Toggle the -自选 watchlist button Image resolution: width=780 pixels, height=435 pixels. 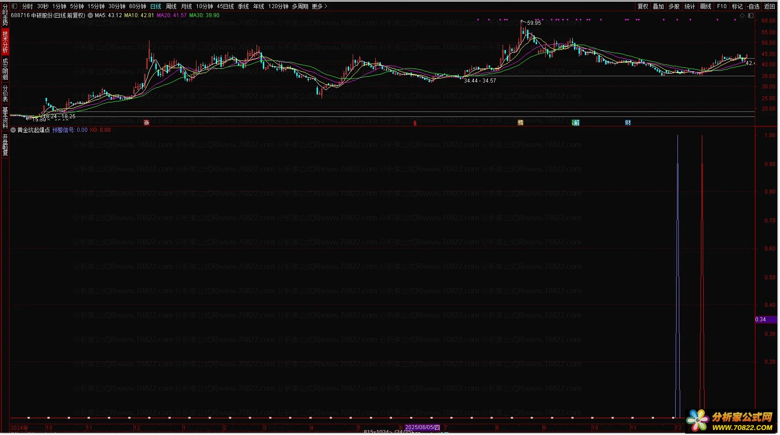(x=753, y=6)
